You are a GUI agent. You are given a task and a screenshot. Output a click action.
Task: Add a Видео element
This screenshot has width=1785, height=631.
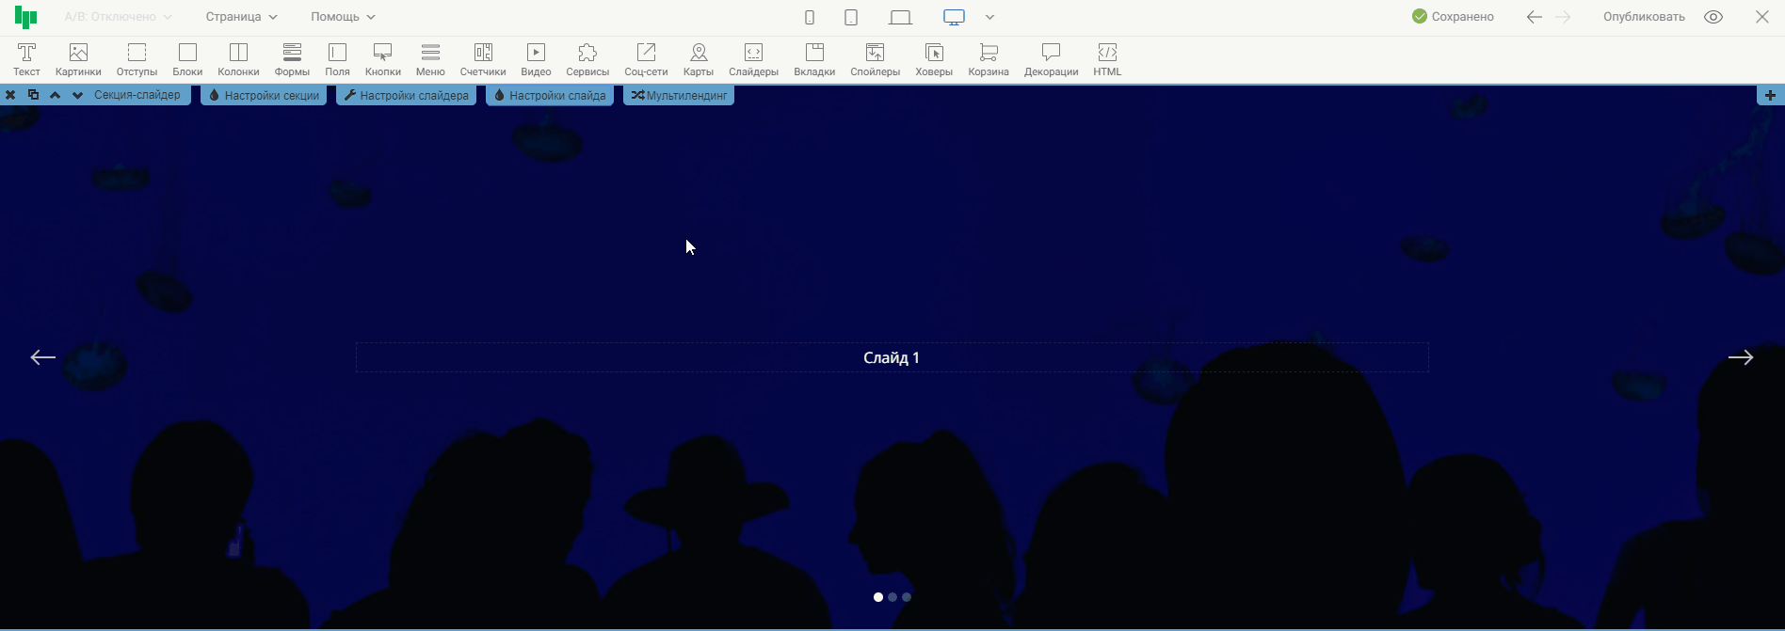tap(536, 59)
